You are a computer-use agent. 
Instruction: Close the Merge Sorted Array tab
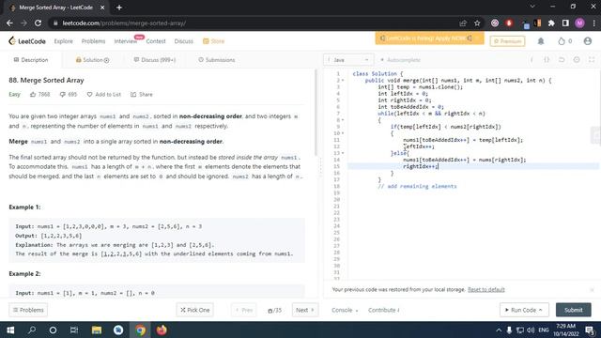(x=102, y=8)
